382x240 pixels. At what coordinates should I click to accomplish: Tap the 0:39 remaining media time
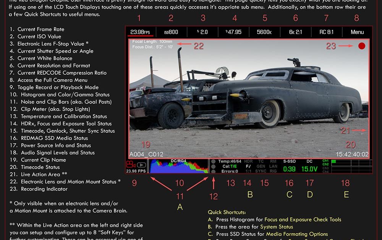290,169
